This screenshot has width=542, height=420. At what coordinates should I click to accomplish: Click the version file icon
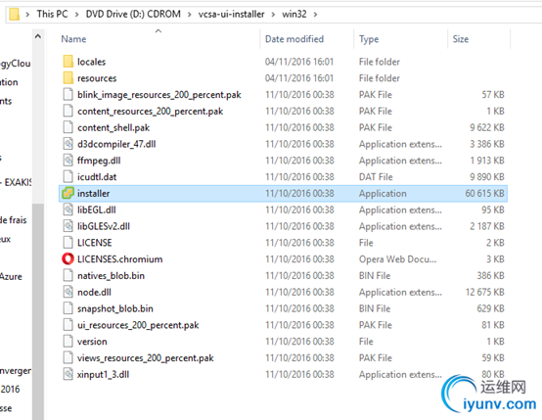[68, 342]
